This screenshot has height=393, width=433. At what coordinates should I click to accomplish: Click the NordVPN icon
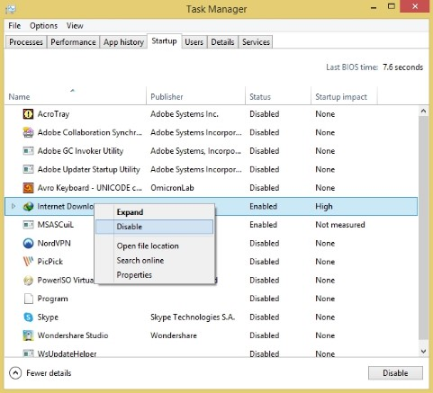[x=28, y=243]
